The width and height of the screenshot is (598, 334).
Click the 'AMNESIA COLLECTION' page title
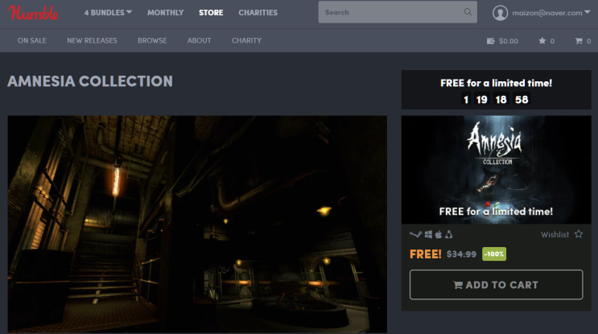pyautogui.click(x=90, y=81)
